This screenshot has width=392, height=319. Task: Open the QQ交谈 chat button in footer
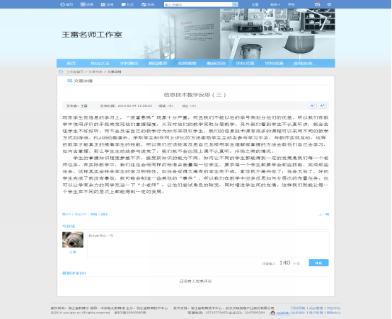[279, 313]
